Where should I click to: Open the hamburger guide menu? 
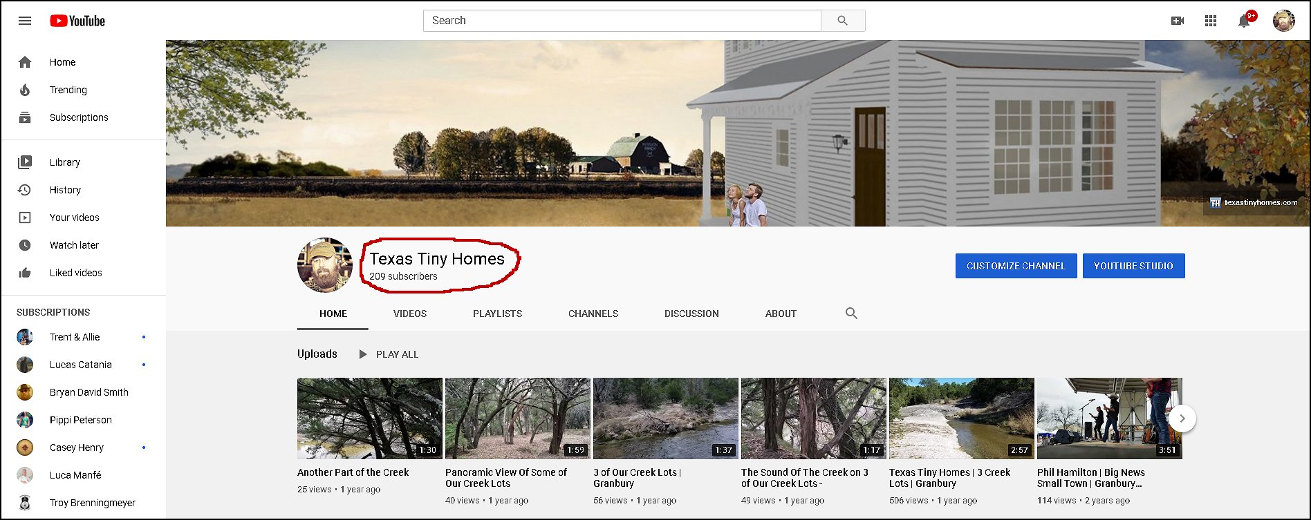[x=25, y=21]
